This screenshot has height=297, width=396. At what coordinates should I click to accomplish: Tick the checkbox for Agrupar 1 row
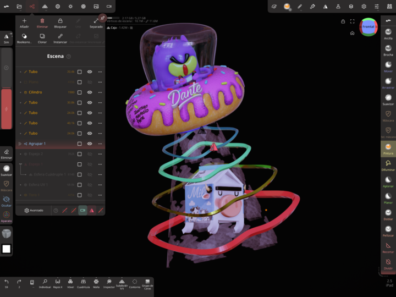[80, 144]
